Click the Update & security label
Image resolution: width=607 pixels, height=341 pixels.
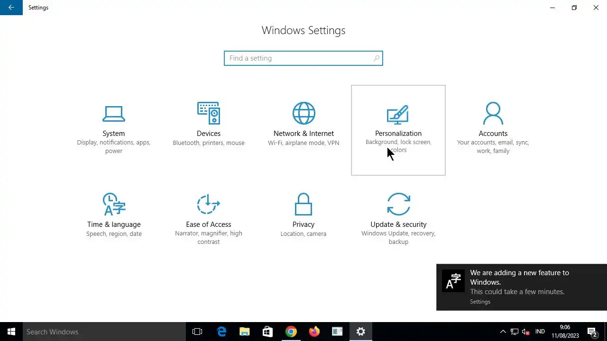pos(398,224)
